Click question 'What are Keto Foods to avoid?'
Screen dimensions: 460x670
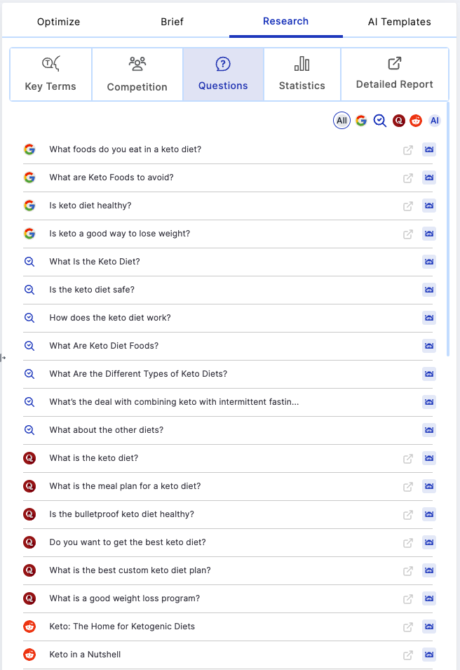tap(111, 177)
